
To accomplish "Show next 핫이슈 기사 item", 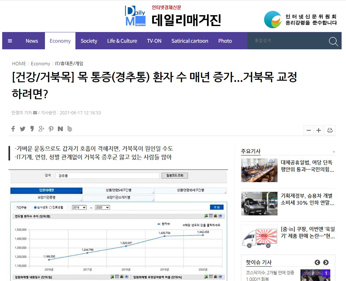I will 326,262.
